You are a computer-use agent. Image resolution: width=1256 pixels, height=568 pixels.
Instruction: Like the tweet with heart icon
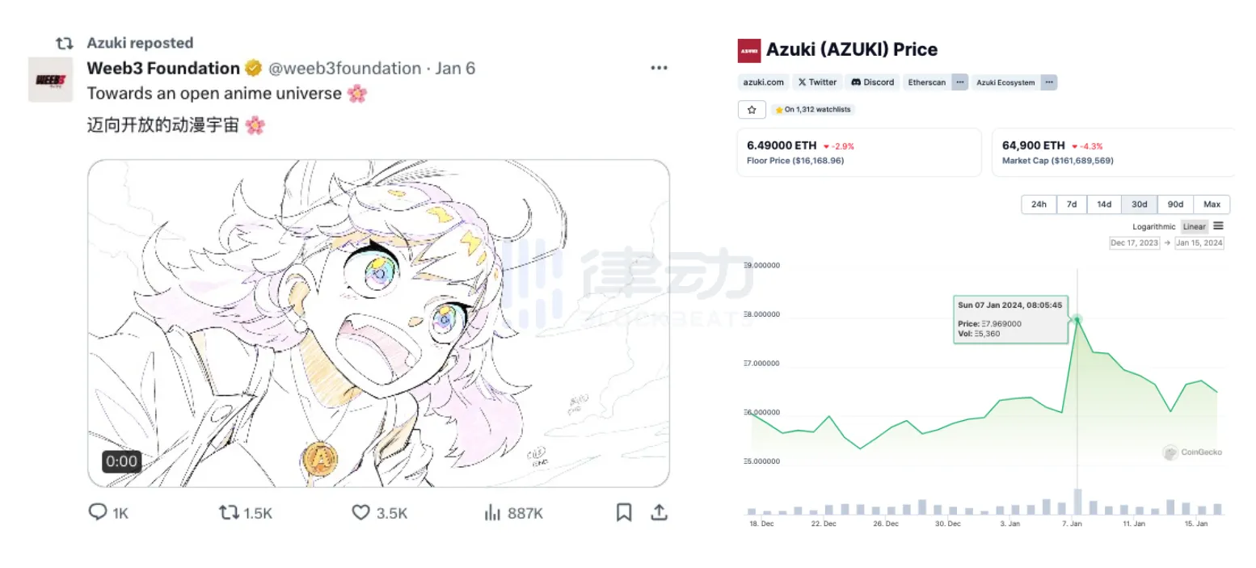[360, 512]
